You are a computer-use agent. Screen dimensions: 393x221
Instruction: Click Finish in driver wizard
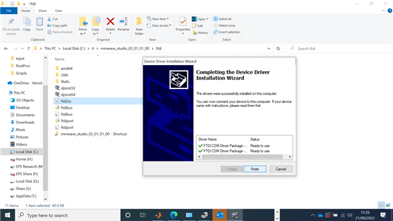(x=255, y=169)
